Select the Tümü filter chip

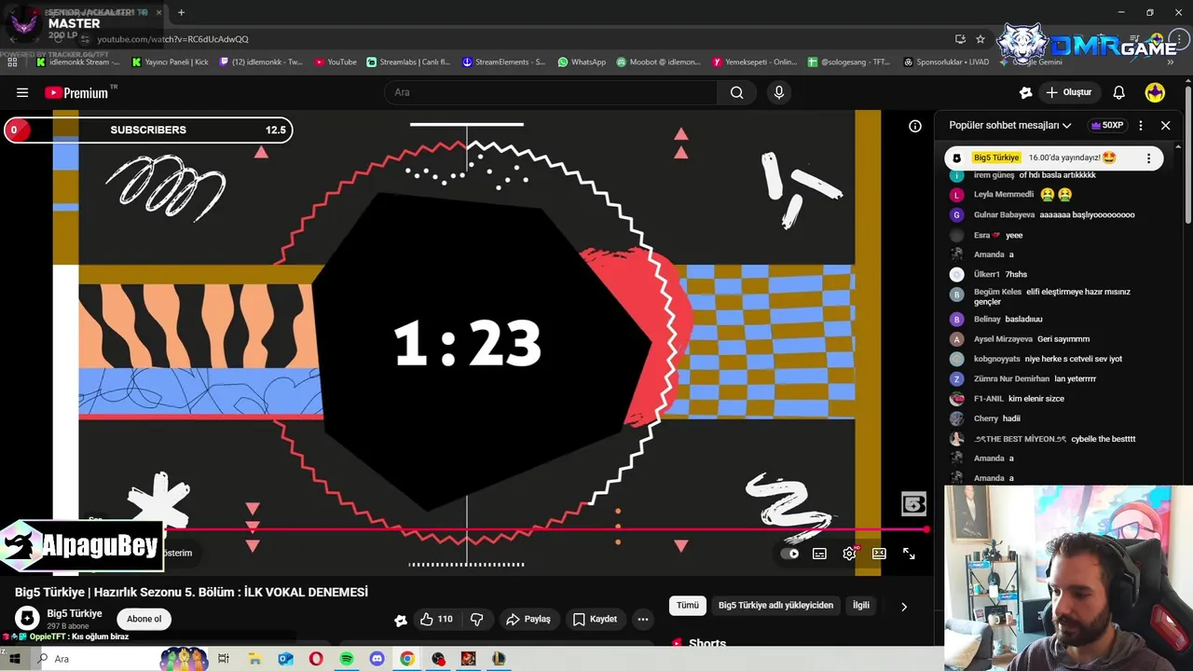point(688,606)
